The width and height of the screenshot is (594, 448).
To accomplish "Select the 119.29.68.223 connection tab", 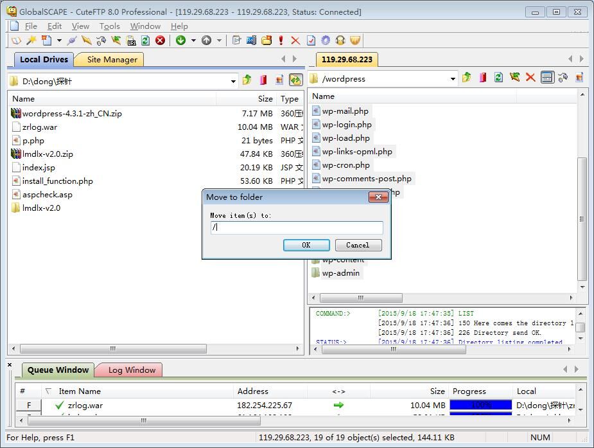I will 347,60.
